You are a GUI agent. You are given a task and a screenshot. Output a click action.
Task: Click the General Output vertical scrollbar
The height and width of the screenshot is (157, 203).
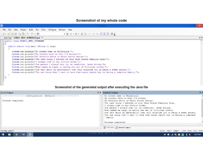click(x=202, y=109)
